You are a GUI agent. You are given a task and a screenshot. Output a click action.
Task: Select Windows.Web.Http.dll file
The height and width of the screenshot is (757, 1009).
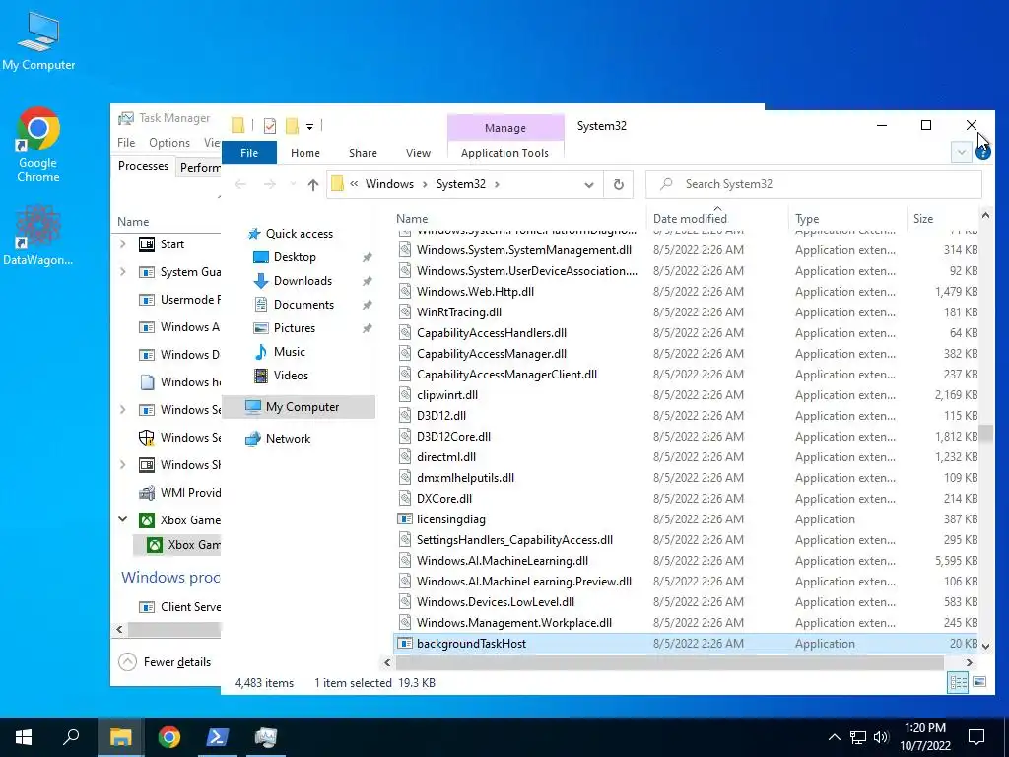coord(476,292)
